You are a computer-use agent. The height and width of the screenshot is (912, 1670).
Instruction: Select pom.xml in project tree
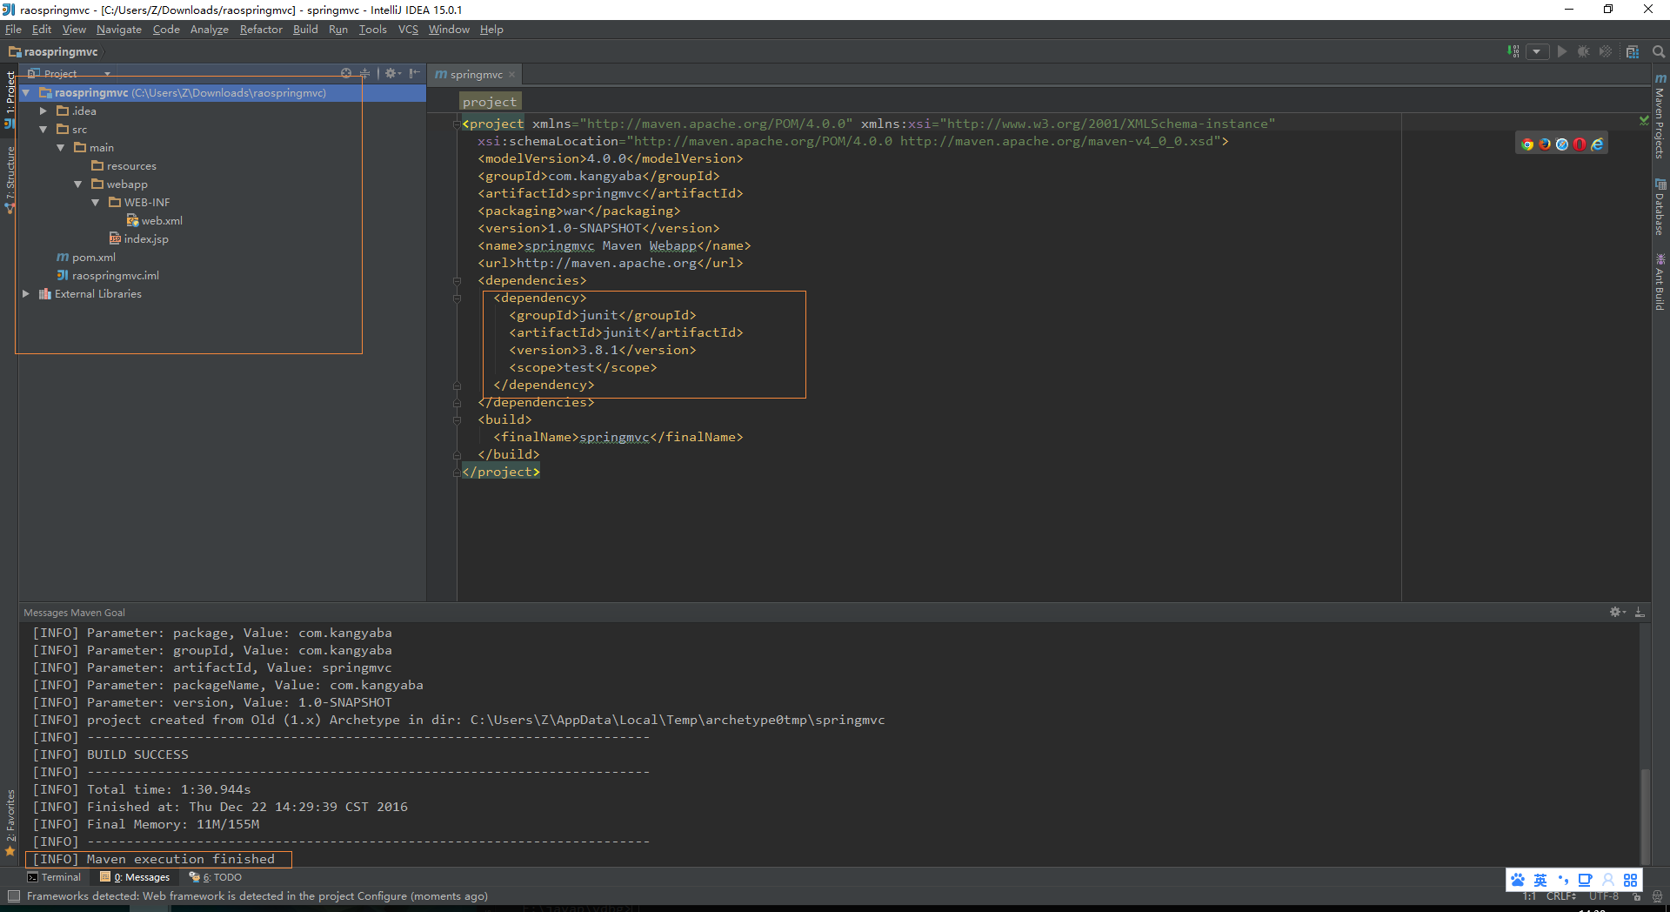[x=85, y=257]
